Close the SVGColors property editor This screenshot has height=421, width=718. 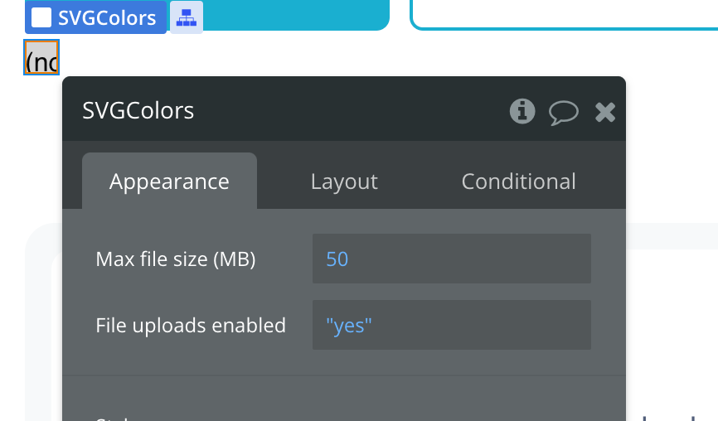coord(605,112)
